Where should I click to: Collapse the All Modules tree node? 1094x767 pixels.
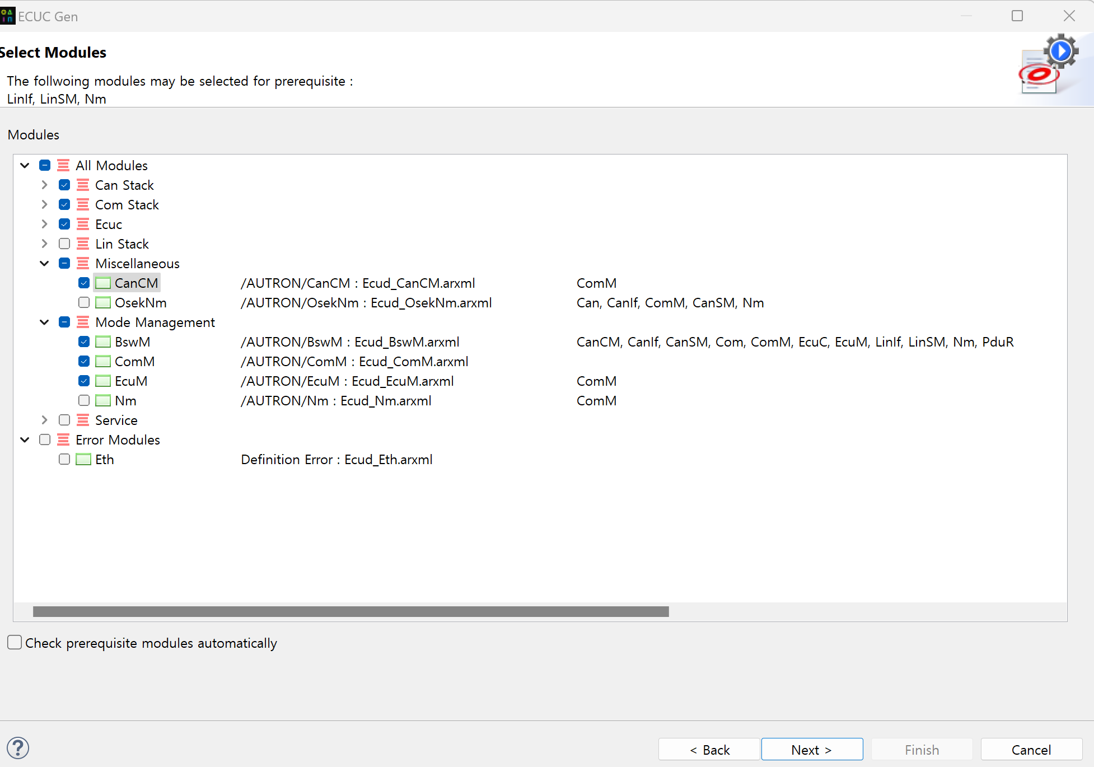[x=25, y=165]
